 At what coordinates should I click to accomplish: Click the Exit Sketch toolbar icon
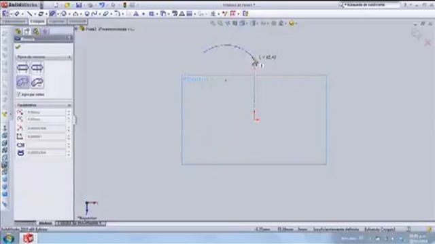5,14
